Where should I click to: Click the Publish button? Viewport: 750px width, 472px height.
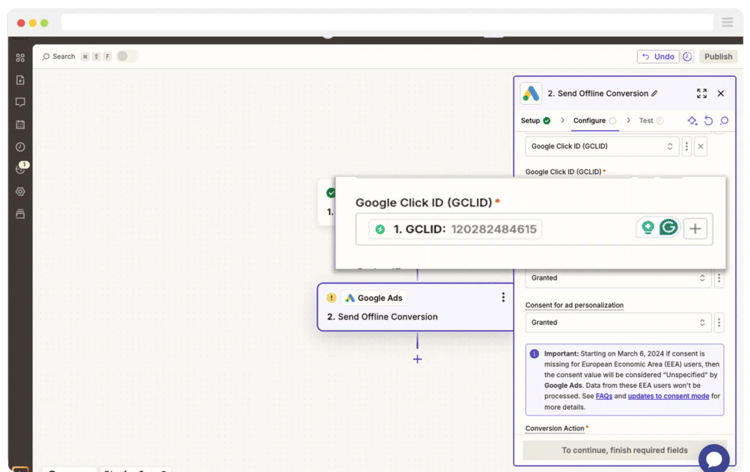[718, 56]
